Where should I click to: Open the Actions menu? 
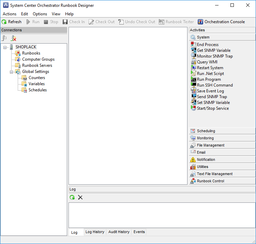coord(10,14)
